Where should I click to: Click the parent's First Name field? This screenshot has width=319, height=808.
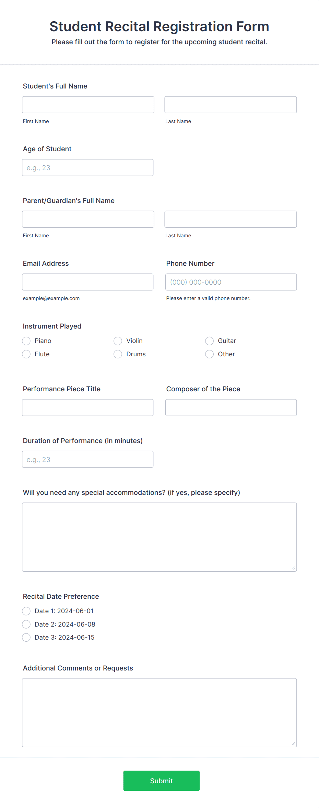tap(88, 219)
